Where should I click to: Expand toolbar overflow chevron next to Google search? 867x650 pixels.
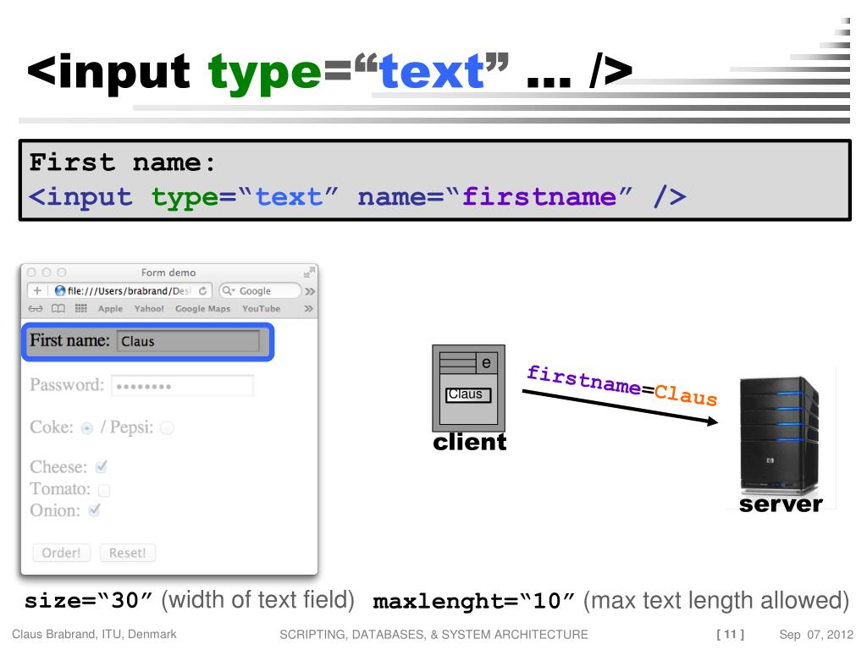[x=310, y=291]
